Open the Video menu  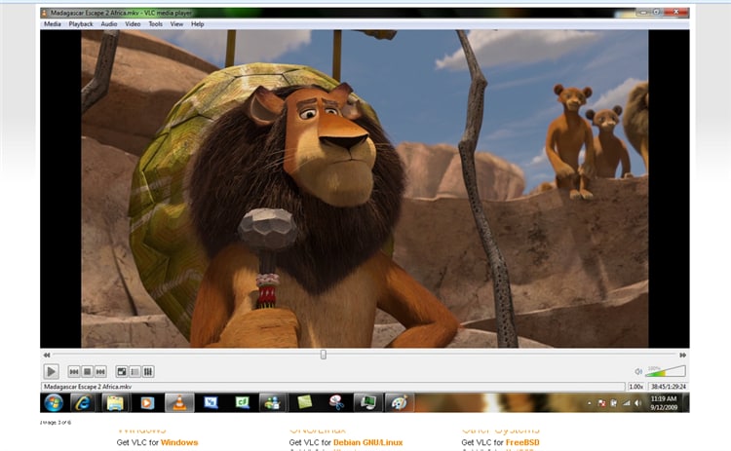(x=133, y=24)
